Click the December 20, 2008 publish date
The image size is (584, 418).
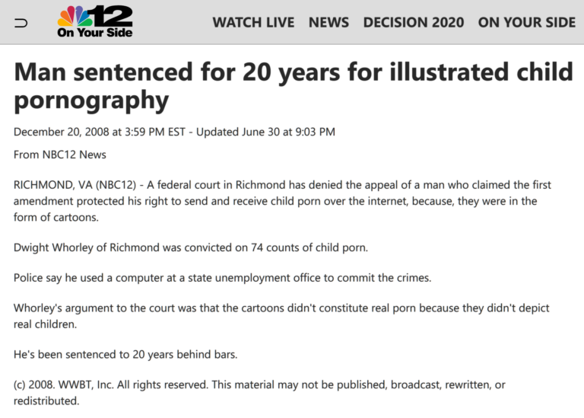point(99,132)
